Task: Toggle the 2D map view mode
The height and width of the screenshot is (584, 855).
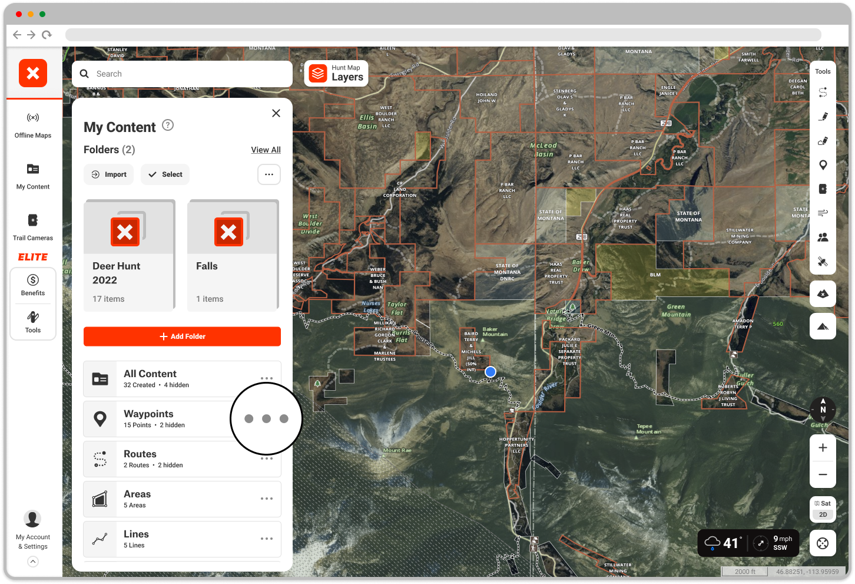Action: click(823, 514)
